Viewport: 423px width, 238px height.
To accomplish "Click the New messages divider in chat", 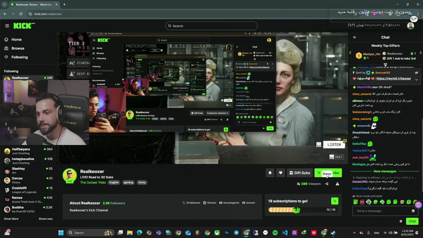I will coord(385,171).
